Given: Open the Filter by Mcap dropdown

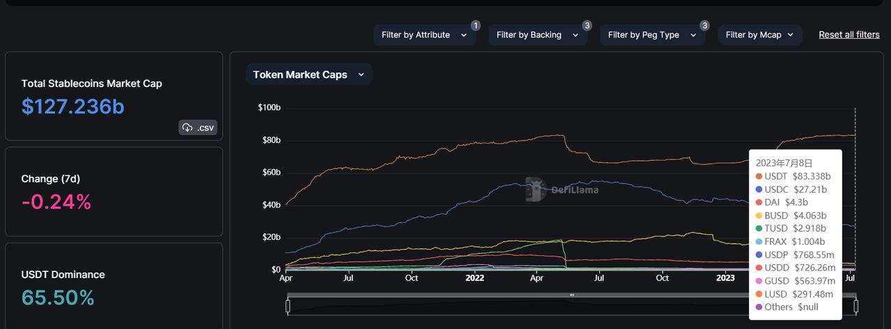Looking at the screenshot, I should pos(760,35).
